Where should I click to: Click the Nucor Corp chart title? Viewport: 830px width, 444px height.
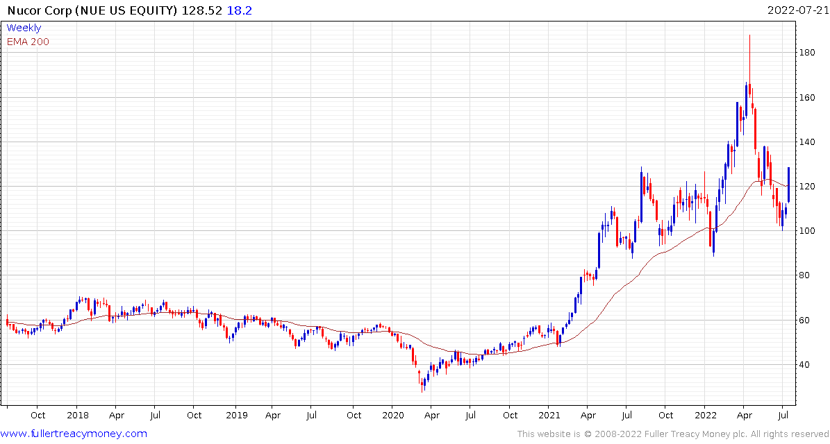(x=92, y=10)
